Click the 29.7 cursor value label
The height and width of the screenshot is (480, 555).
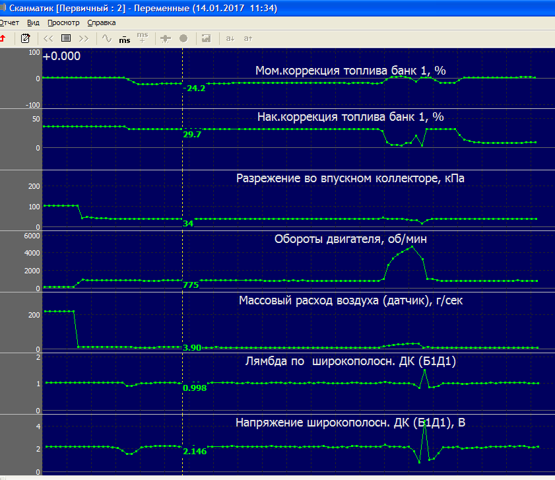coord(192,134)
